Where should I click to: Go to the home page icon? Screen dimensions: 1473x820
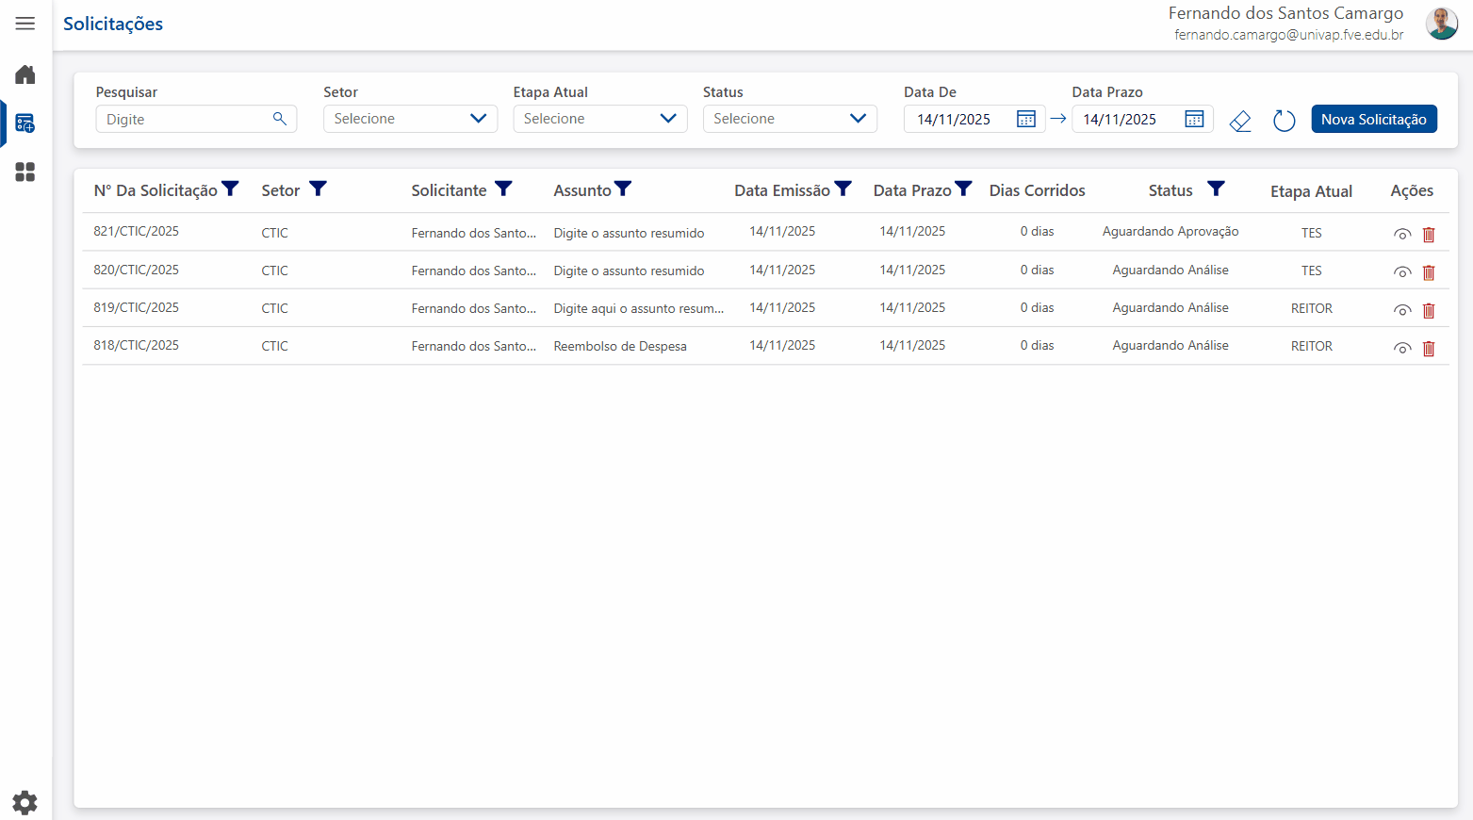pyautogui.click(x=25, y=74)
